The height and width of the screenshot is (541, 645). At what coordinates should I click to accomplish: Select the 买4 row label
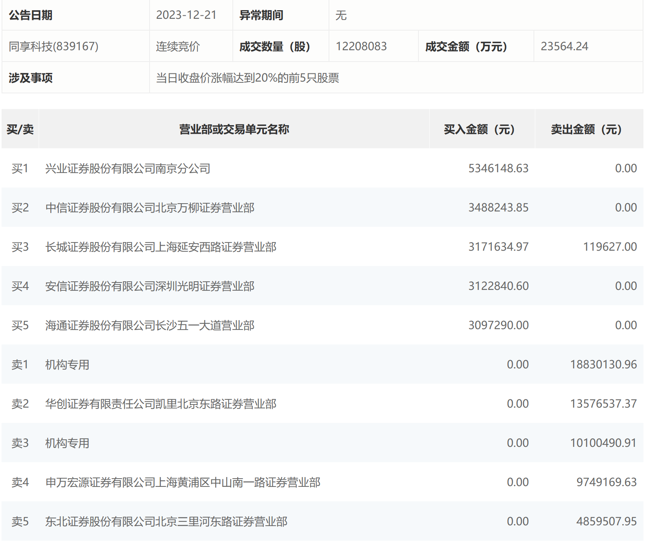(20, 286)
